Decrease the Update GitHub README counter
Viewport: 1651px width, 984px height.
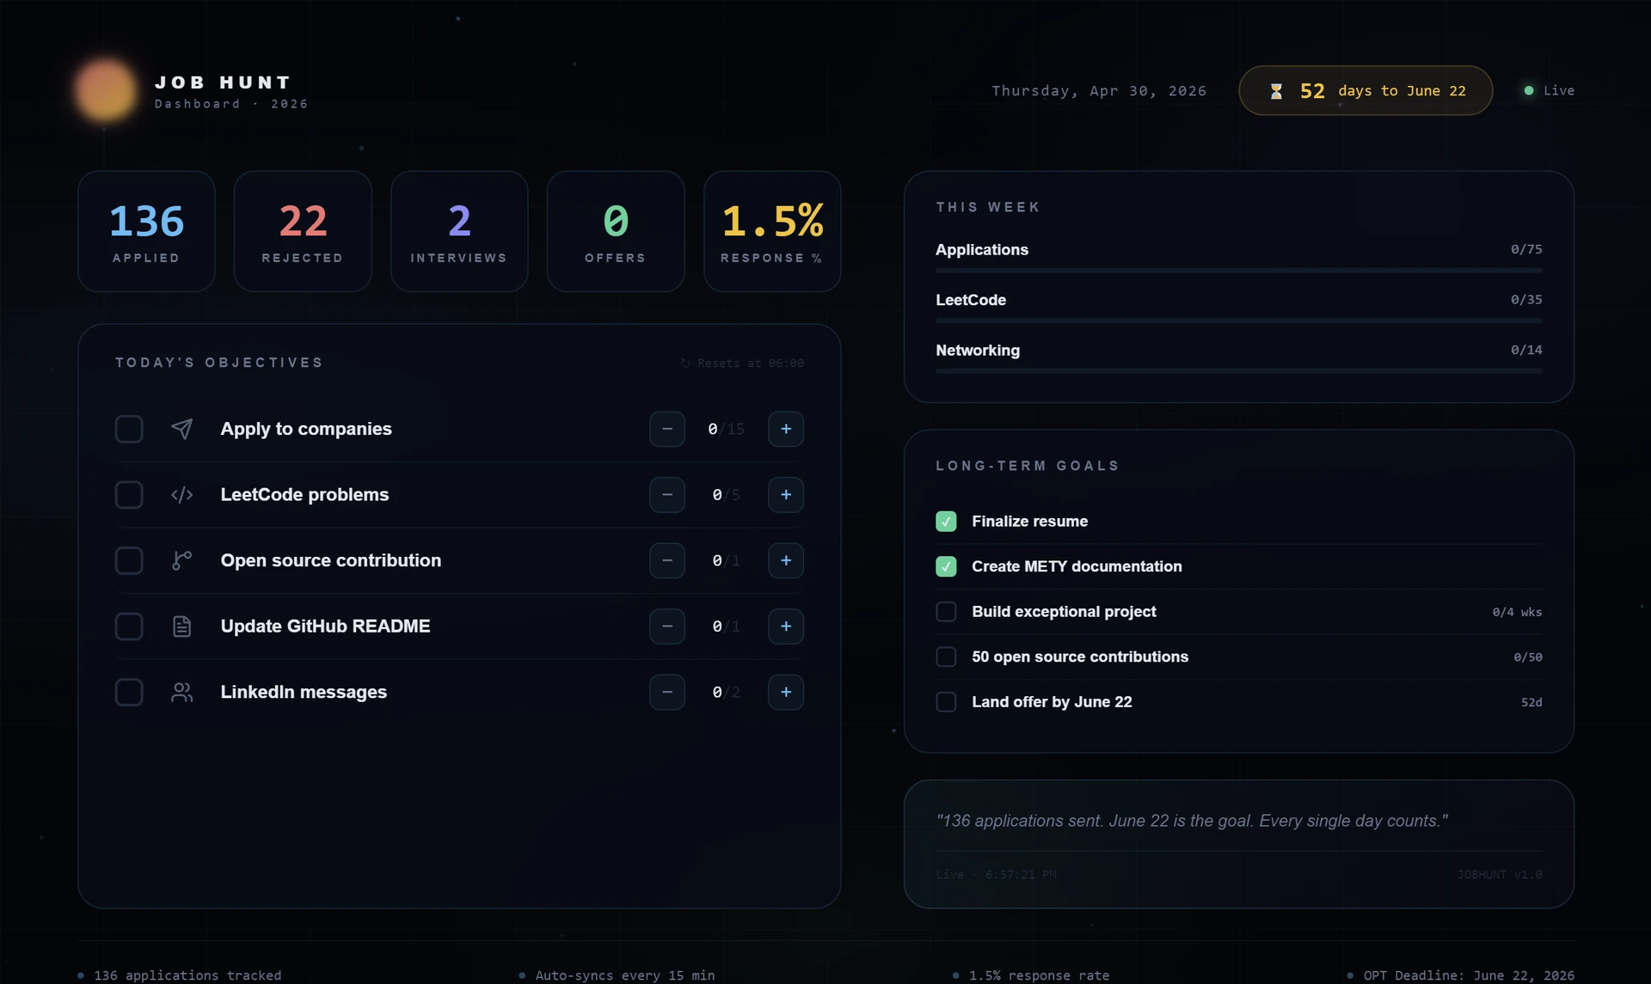click(x=667, y=626)
